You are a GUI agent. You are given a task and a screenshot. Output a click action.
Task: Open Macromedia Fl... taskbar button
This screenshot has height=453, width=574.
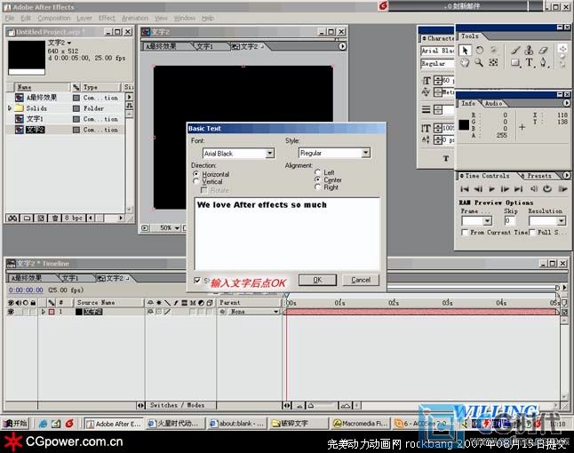360,424
